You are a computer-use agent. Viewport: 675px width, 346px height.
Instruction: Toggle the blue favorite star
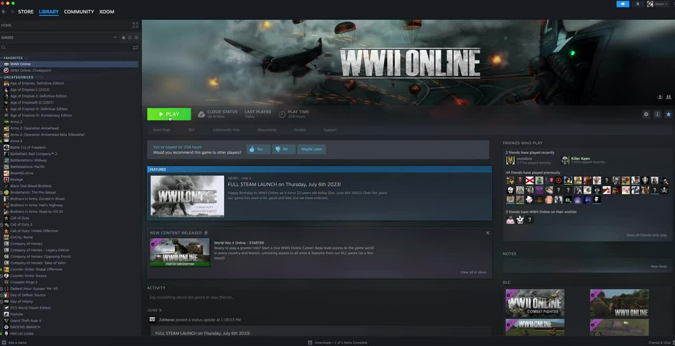click(x=669, y=114)
